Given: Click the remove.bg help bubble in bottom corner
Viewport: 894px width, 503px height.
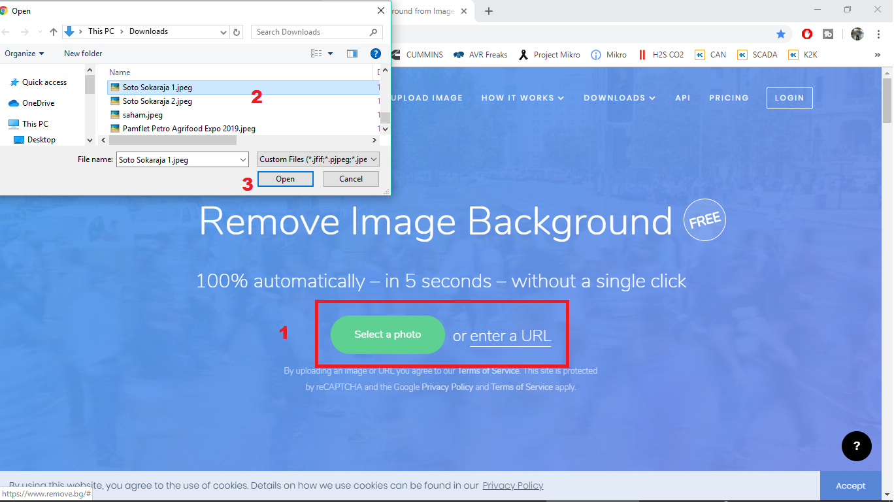Looking at the screenshot, I should pyautogui.click(x=856, y=446).
